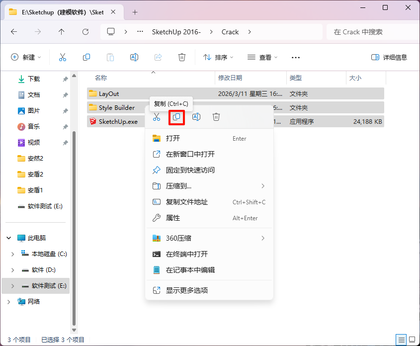Click the Share icon in the toolbar
420x346 pixels.
point(158,57)
